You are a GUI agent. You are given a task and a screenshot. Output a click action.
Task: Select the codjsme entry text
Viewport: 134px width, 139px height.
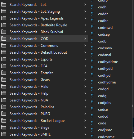(x=105, y=130)
